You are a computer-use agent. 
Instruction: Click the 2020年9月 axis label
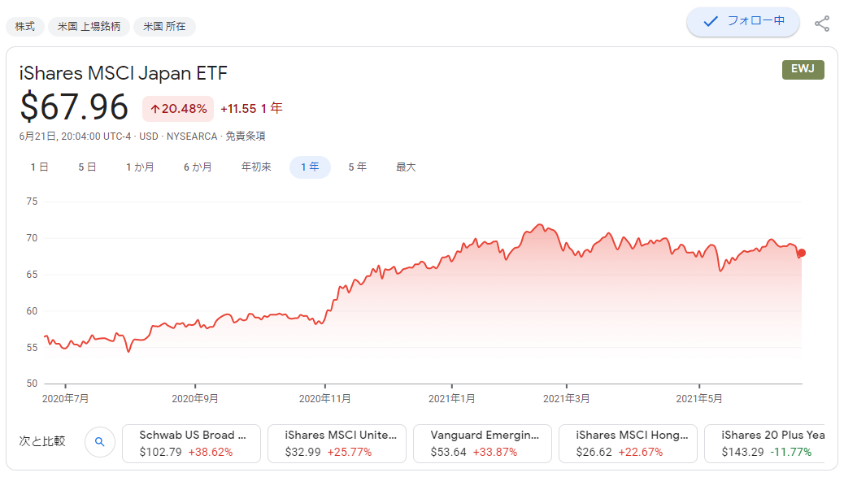coord(195,399)
